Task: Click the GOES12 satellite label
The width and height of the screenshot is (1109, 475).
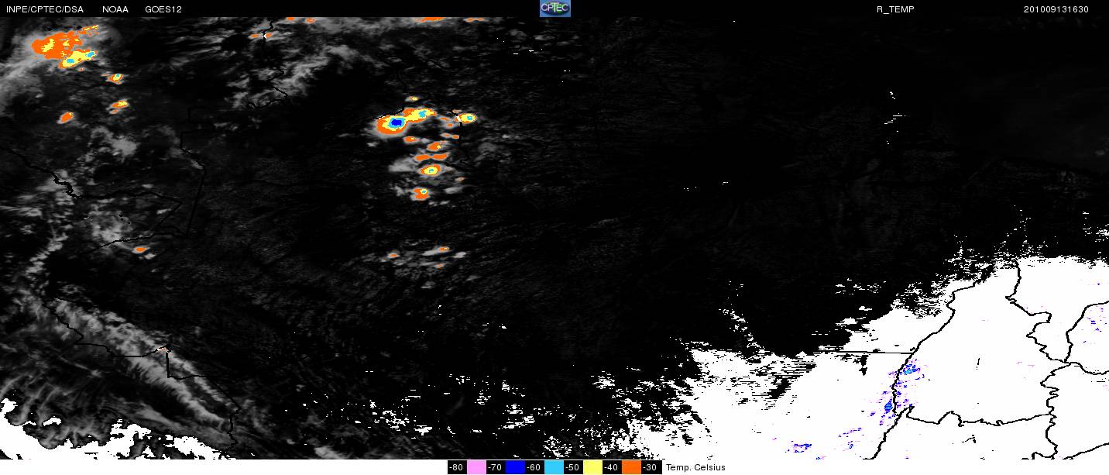Action: [x=163, y=9]
